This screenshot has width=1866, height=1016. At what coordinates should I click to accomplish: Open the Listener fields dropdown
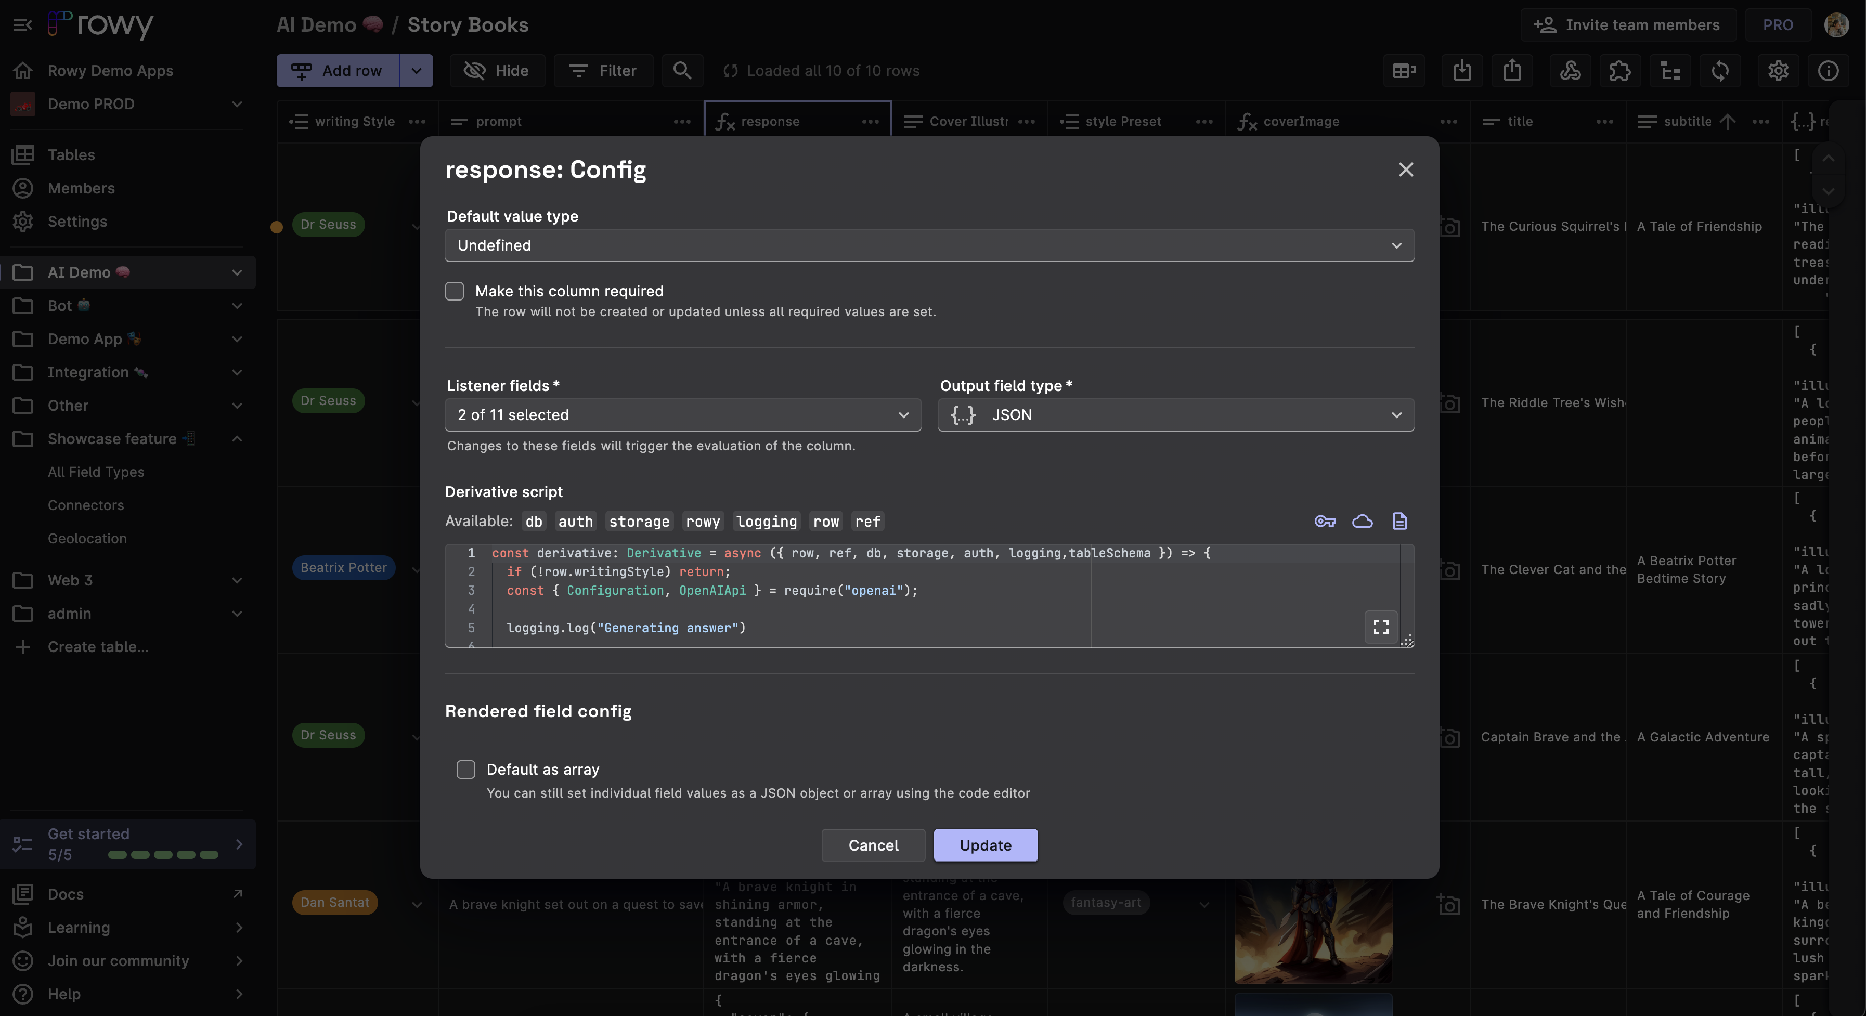pos(682,415)
